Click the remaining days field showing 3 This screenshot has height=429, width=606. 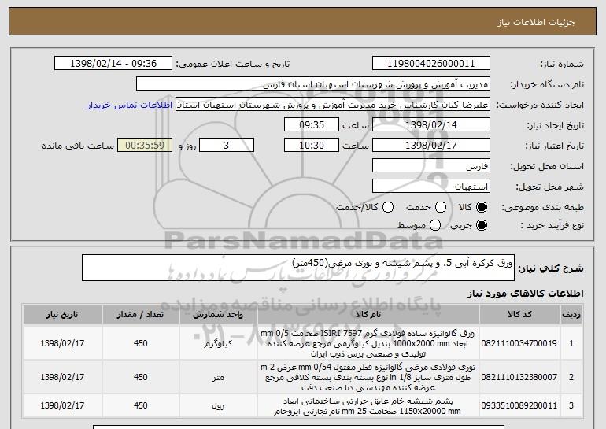227,146
